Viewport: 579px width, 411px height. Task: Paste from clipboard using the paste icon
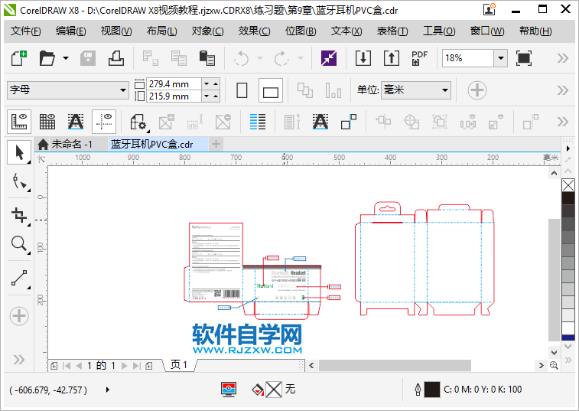(x=207, y=58)
